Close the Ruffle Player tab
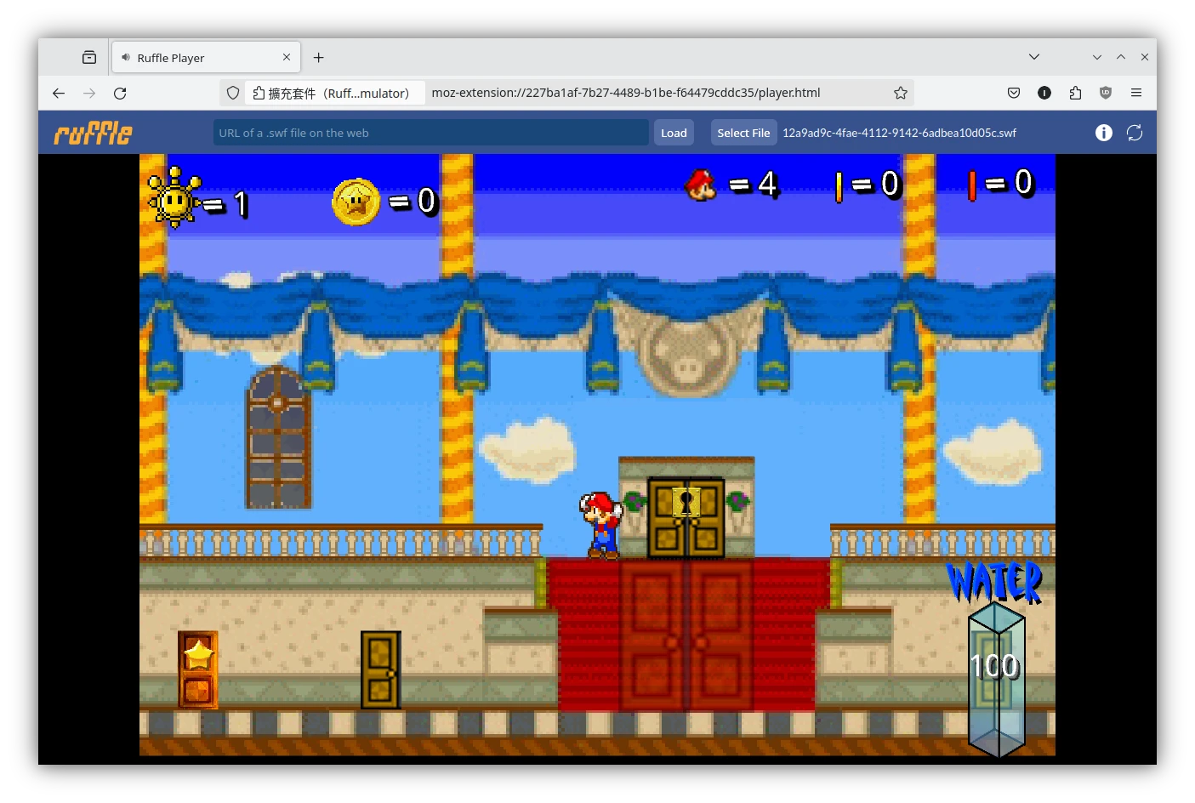The image size is (1195, 803). click(x=287, y=57)
